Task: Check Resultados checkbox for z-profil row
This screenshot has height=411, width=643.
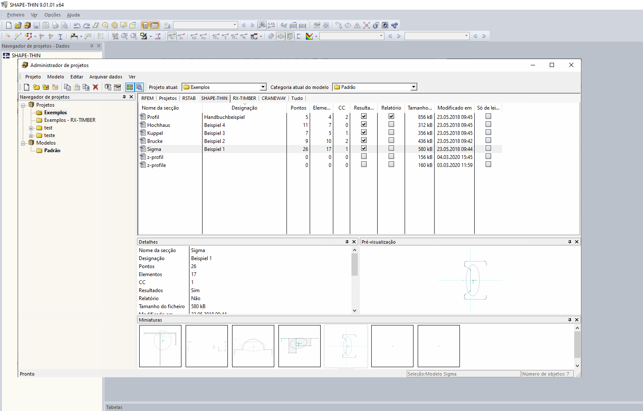Action: tap(364, 156)
